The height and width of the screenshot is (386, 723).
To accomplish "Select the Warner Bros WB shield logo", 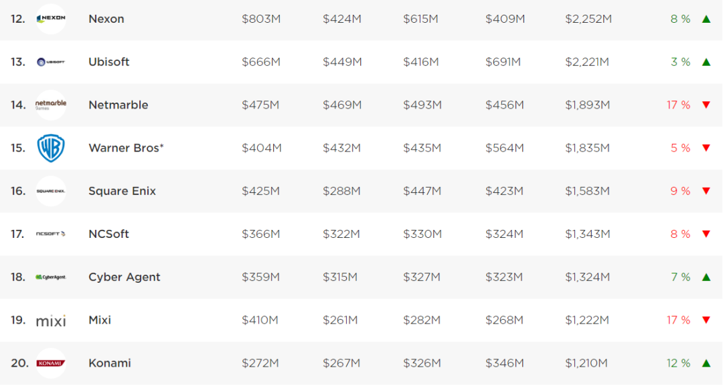I will 51,148.
